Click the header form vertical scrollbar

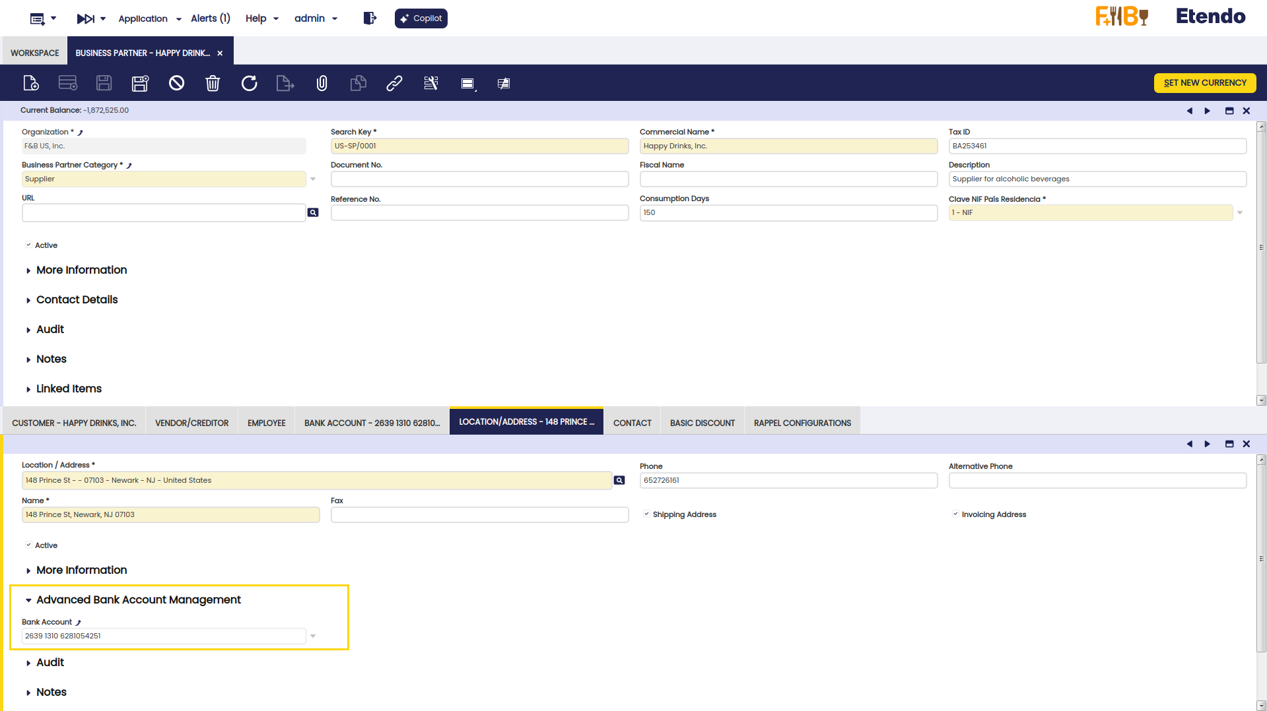pyautogui.click(x=1261, y=248)
